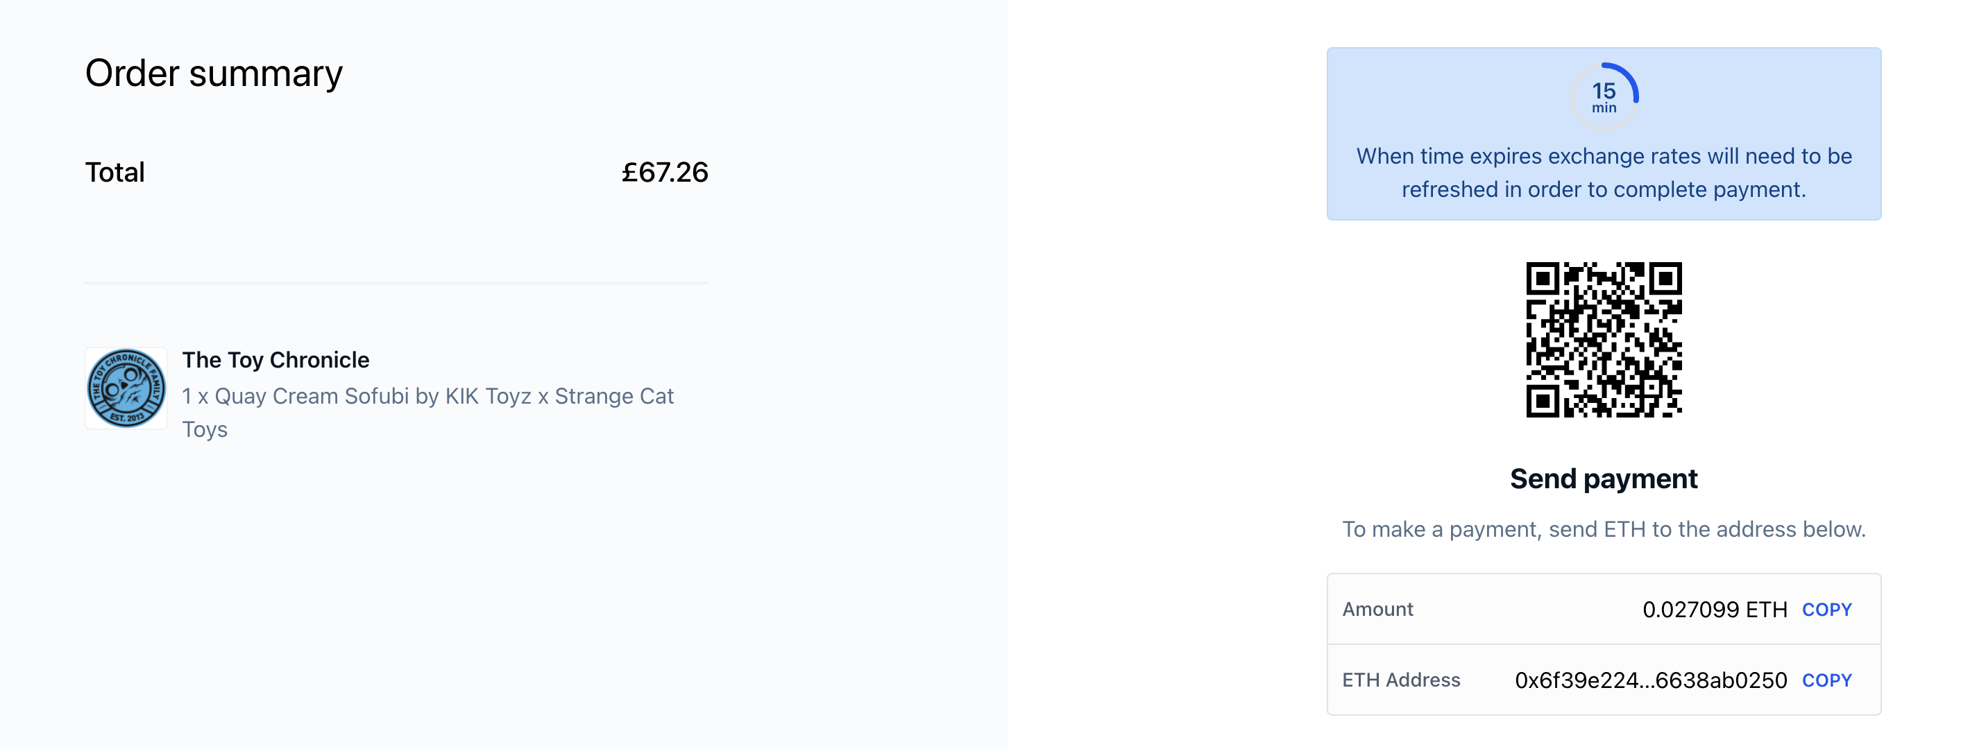Click The Toy Chronicle circular logo
1961x749 pixels.
pos(126,388)
